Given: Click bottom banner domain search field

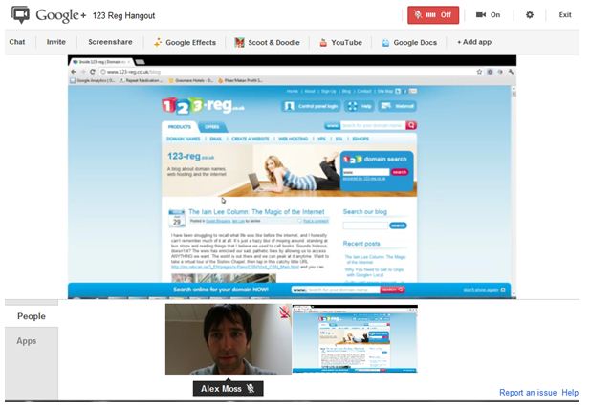Looking at the screenshot, I should pyautogui.click(x=336, y=290).
